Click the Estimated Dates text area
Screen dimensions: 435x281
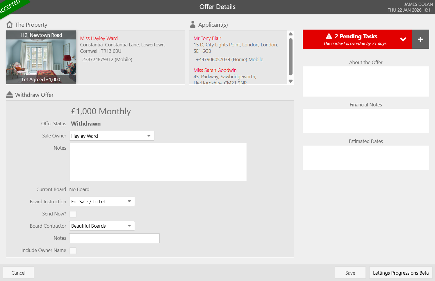(366, 158)
